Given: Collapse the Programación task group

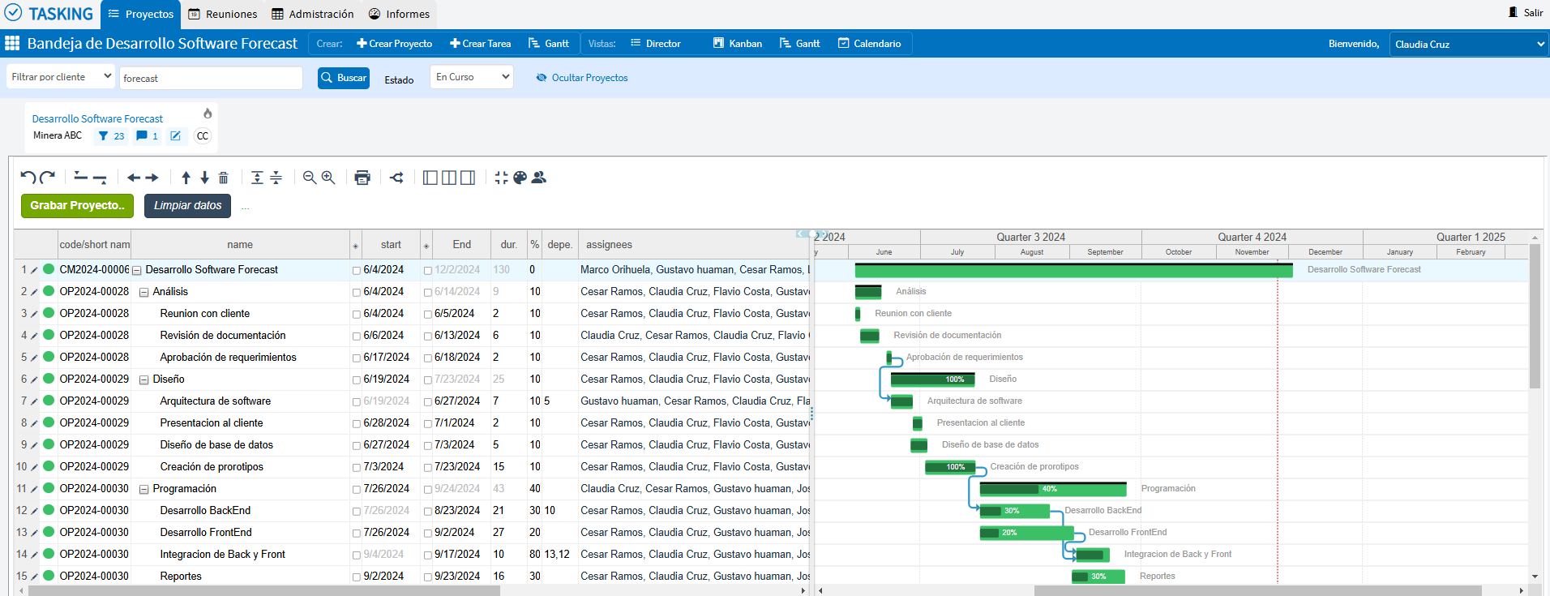Looking at the screenshot, I should (143, 490).
